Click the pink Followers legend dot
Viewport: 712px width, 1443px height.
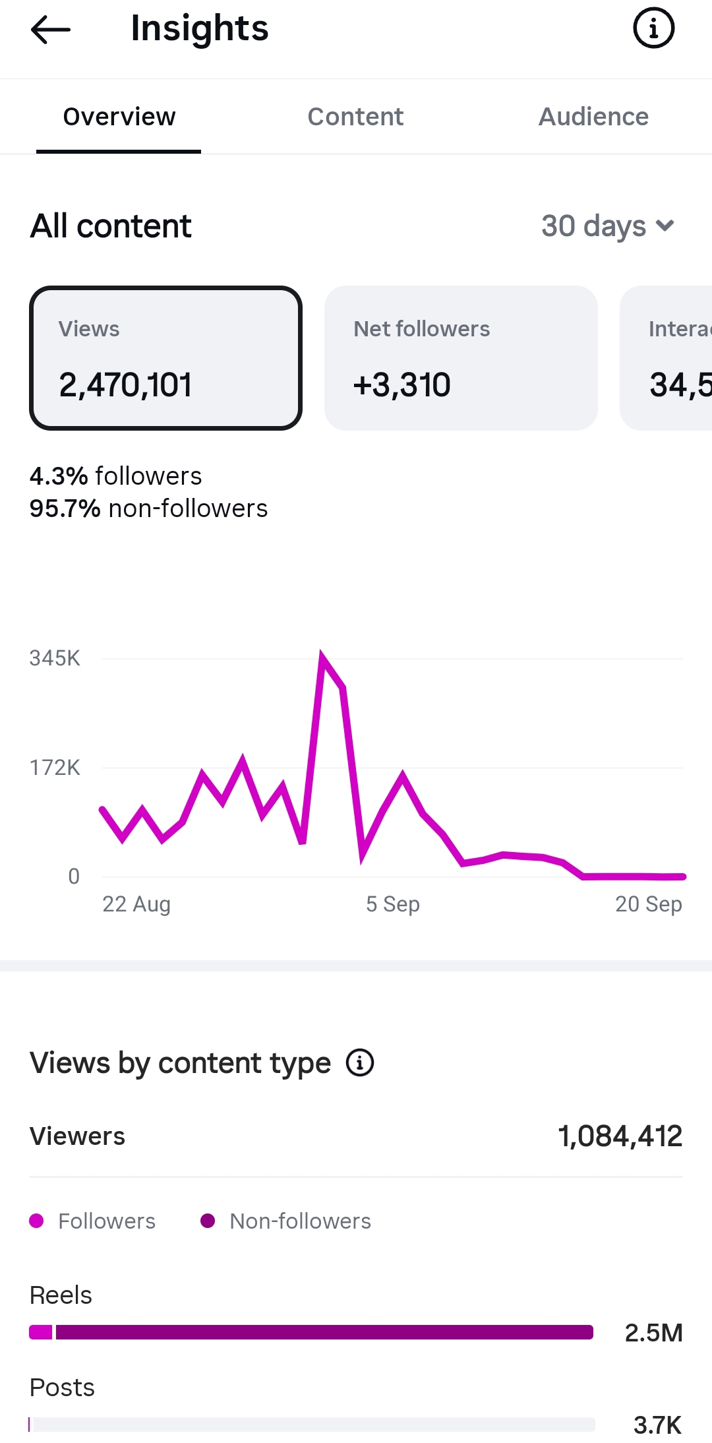tap(37, 1221)
